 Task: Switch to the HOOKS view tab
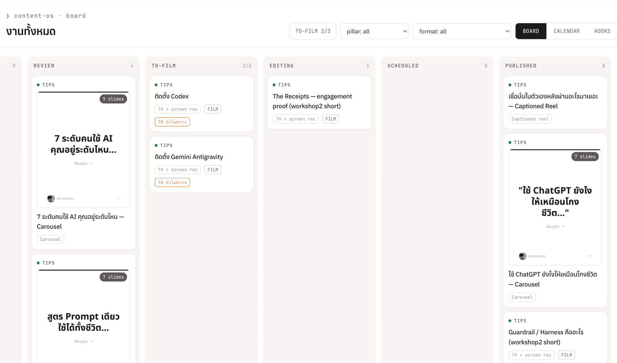point(602,31)
